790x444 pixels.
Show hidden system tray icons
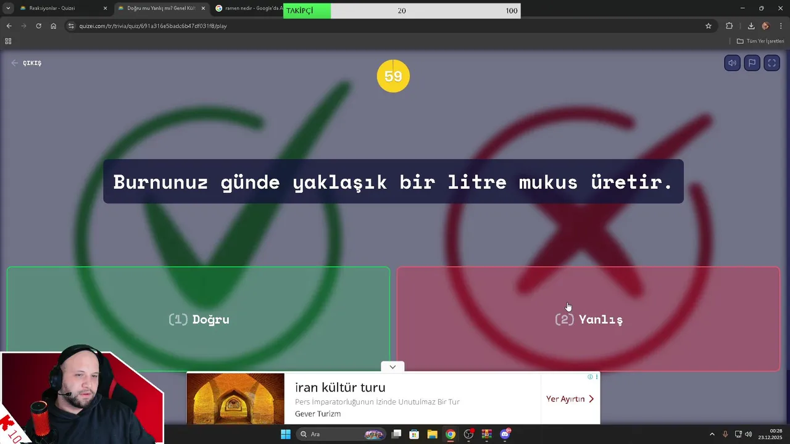(x=712, y=434)
